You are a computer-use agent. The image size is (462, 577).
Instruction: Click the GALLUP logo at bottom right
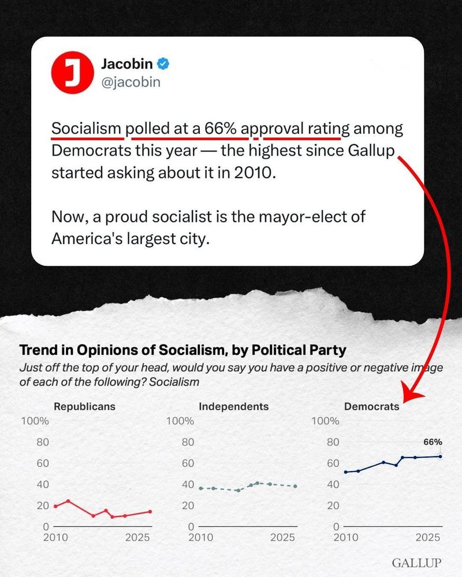[416, 563]
